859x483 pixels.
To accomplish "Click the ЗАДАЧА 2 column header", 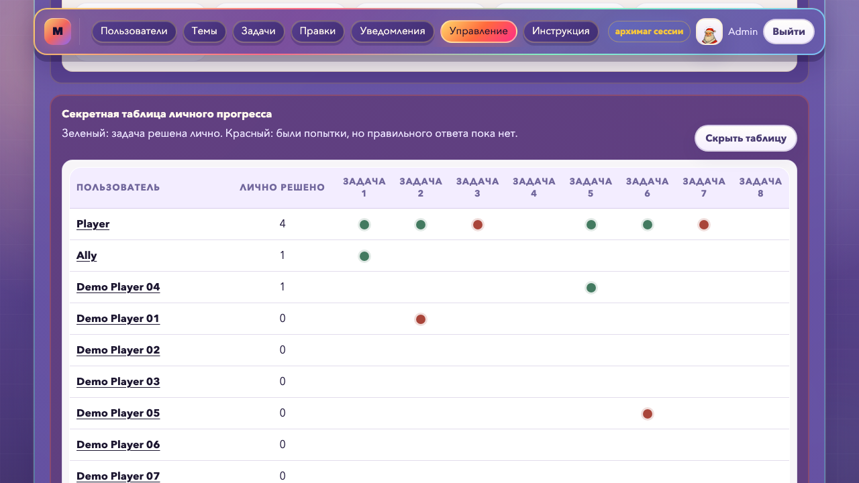I will [x=421, y=187].
